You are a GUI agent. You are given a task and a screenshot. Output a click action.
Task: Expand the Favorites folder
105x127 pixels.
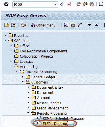click(x=5, y=35)
